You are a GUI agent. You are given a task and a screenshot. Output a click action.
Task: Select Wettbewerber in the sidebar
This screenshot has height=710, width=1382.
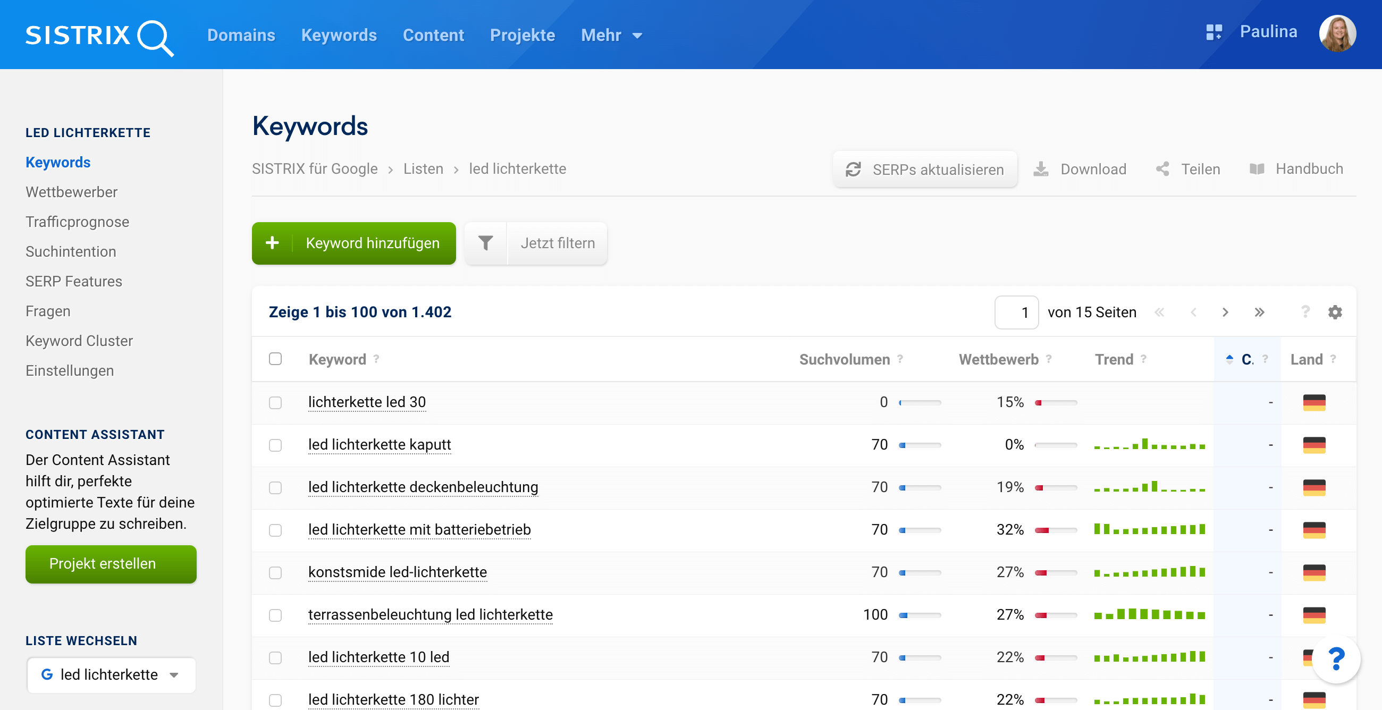[x=71, y=192]
